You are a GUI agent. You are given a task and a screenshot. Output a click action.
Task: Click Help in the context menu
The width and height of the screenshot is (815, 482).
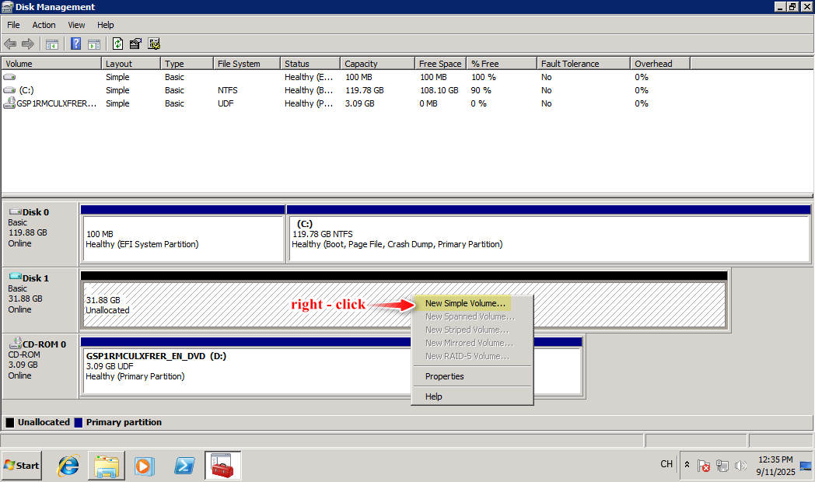[x=433, y=396]
